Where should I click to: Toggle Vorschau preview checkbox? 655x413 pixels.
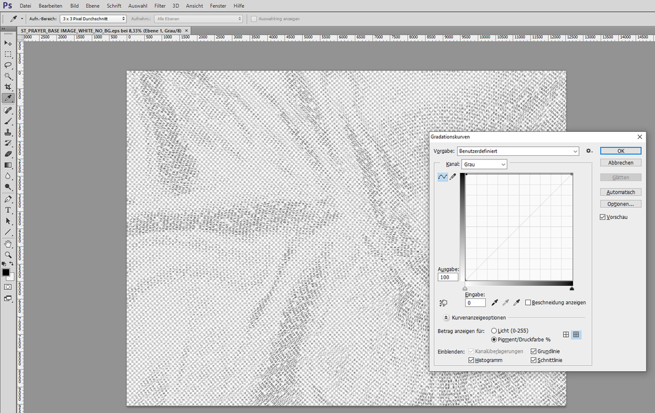(603, 217)
